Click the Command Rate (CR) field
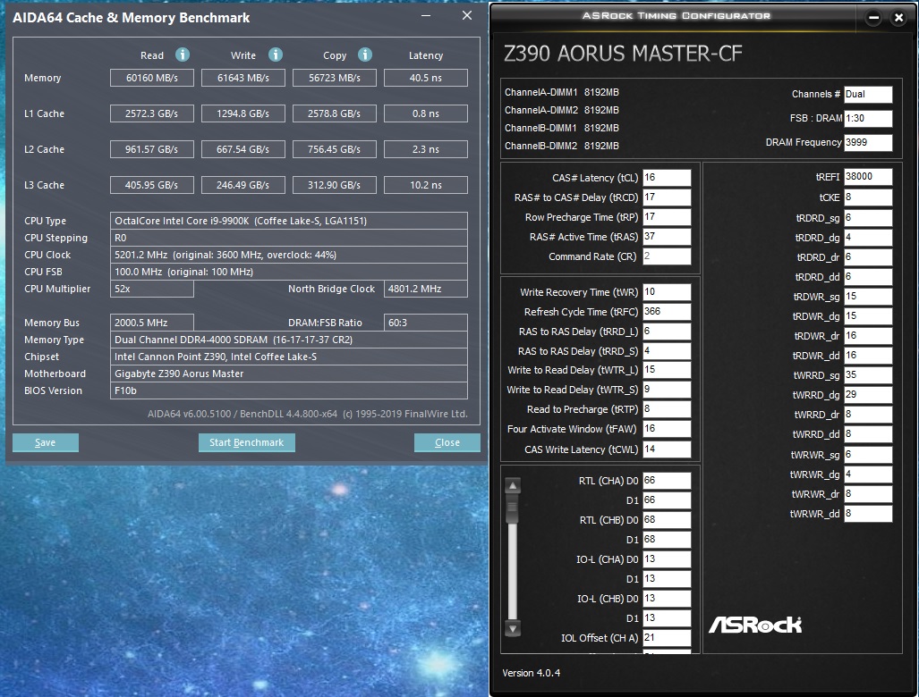 point(667,256)
